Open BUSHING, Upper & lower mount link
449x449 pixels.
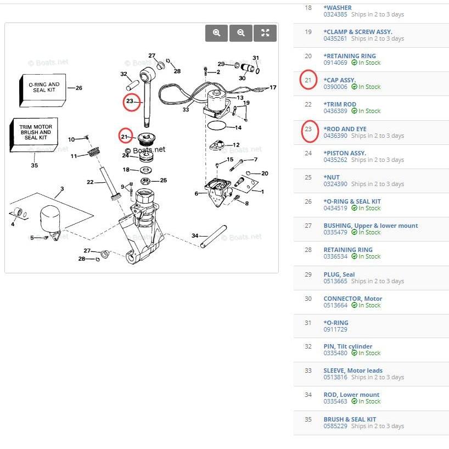click(x=371, y=226)
